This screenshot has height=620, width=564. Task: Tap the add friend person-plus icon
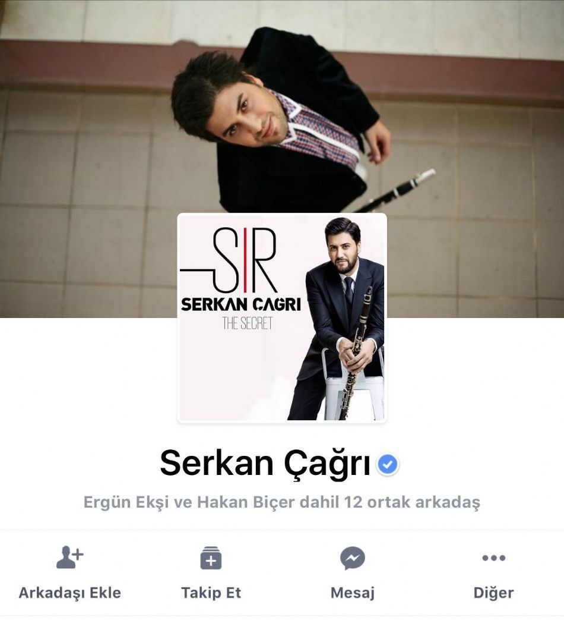click(x=70, y=558)
